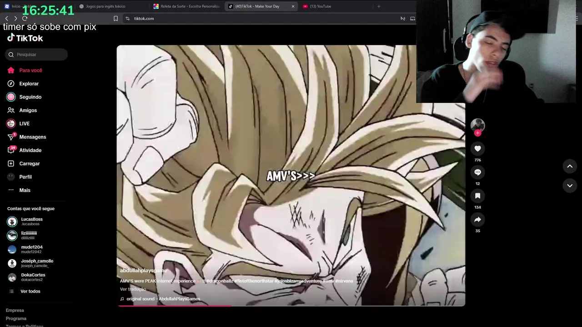This screenshot has width=582, height=327.
Task: Open the LIVE section
Action: pos(18,124)
